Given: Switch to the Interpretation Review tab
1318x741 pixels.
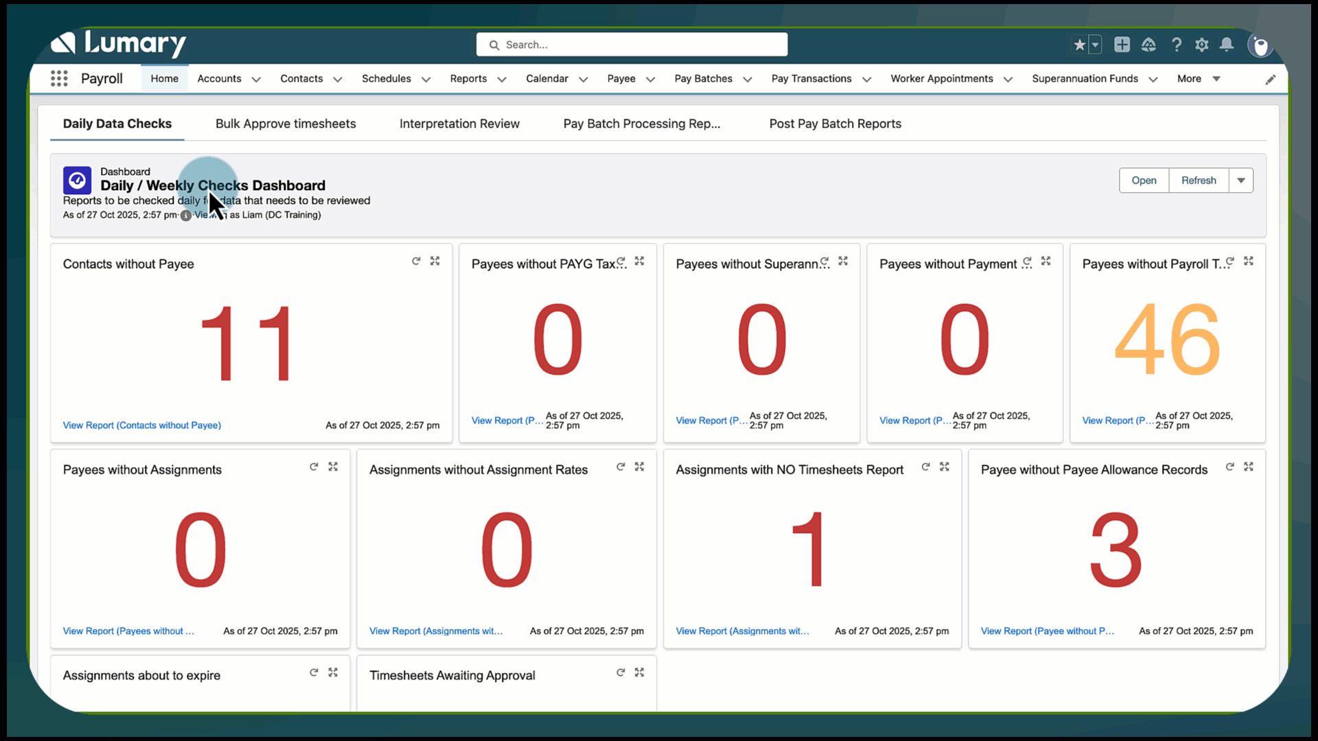Looking at the screenshot, I should 459,123.
